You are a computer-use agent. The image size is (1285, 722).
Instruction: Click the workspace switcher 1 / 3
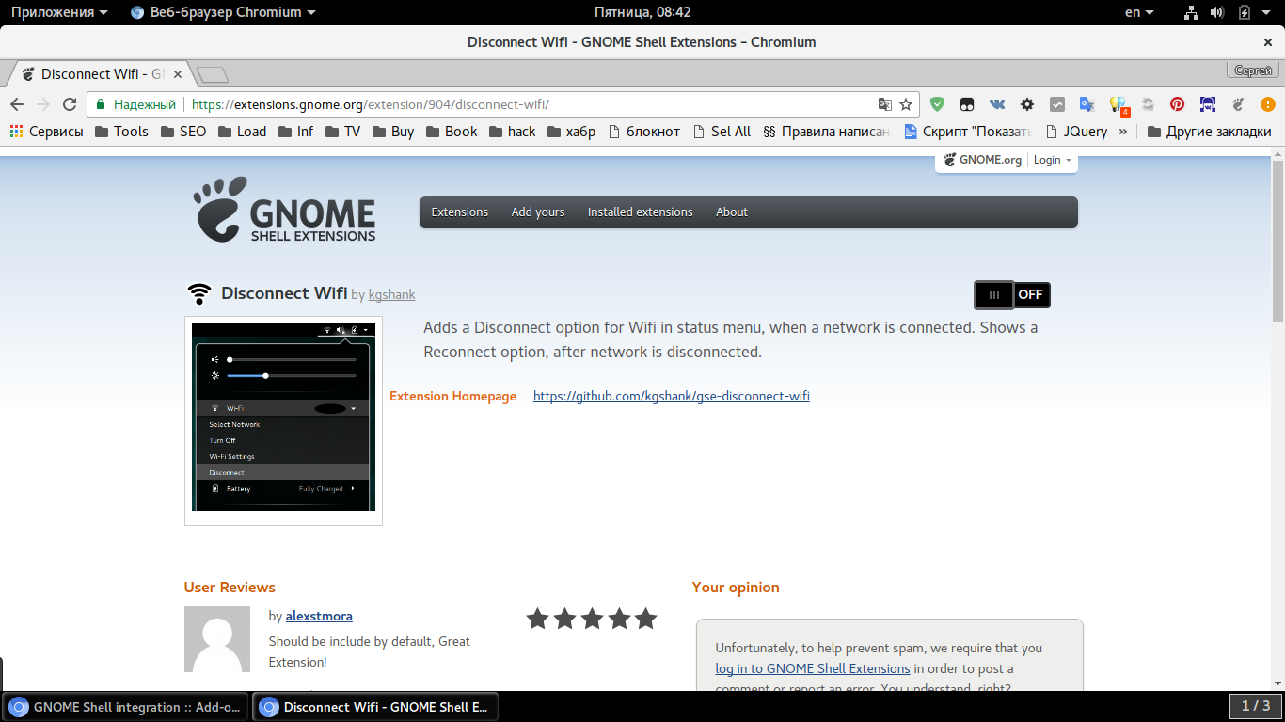coord(1256,706)
